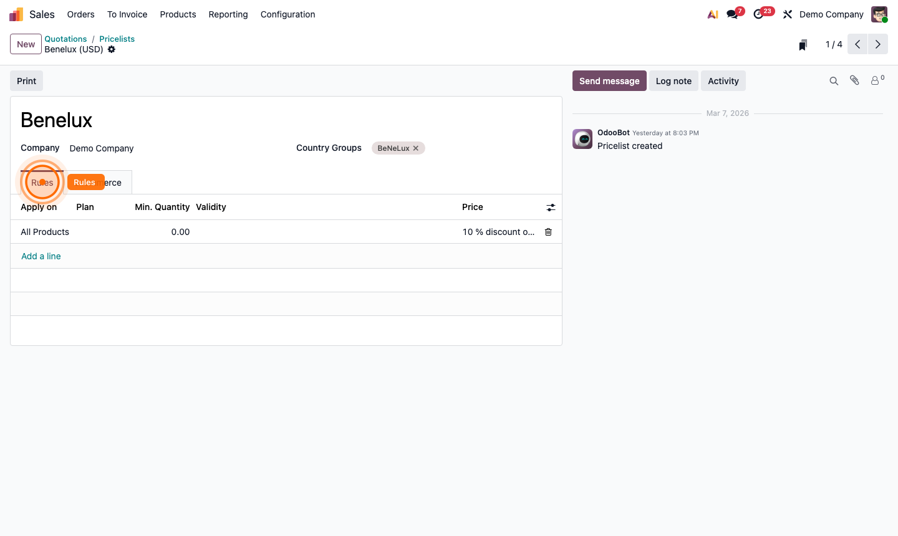Open the Demo Company switcher
The height and width of the screenshot is (536, 898).
point(831,14)
